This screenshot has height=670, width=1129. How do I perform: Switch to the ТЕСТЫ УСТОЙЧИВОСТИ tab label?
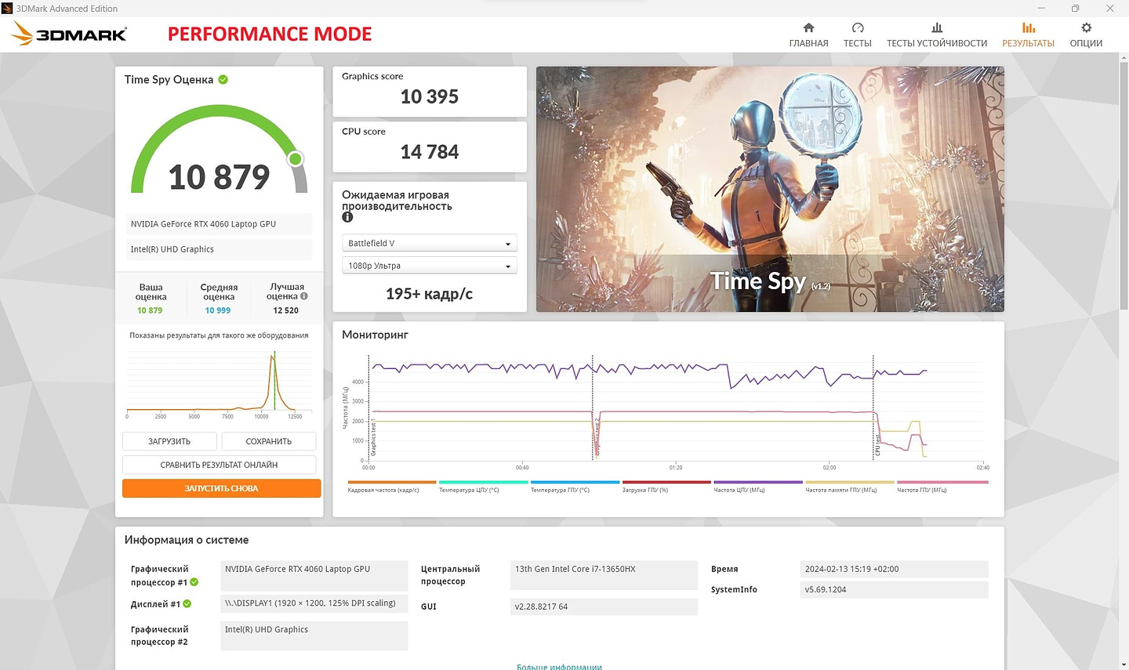(x=937, y=43)
